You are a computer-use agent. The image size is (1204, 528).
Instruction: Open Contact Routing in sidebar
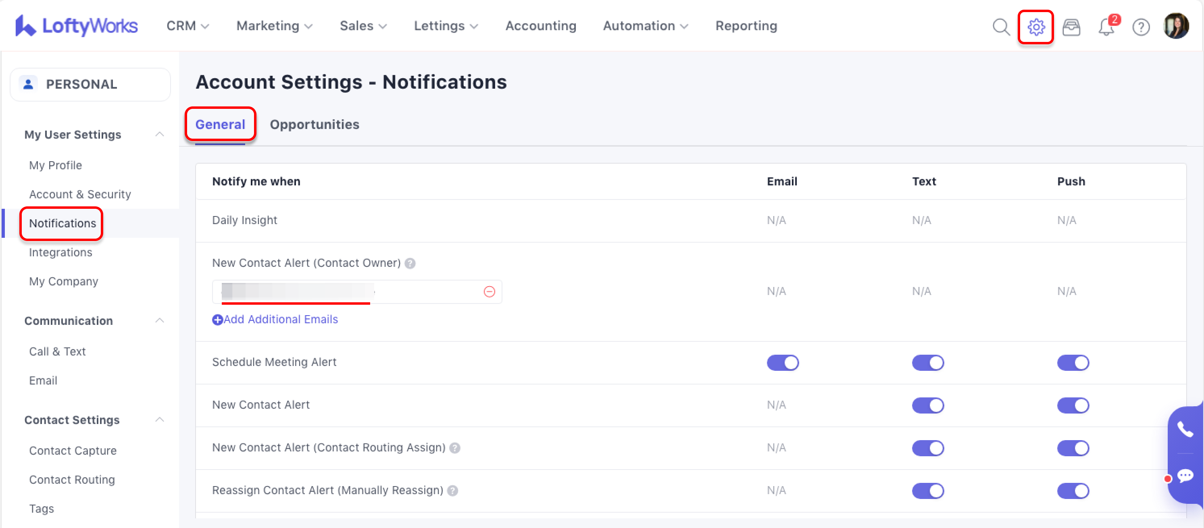click(71, 479)
